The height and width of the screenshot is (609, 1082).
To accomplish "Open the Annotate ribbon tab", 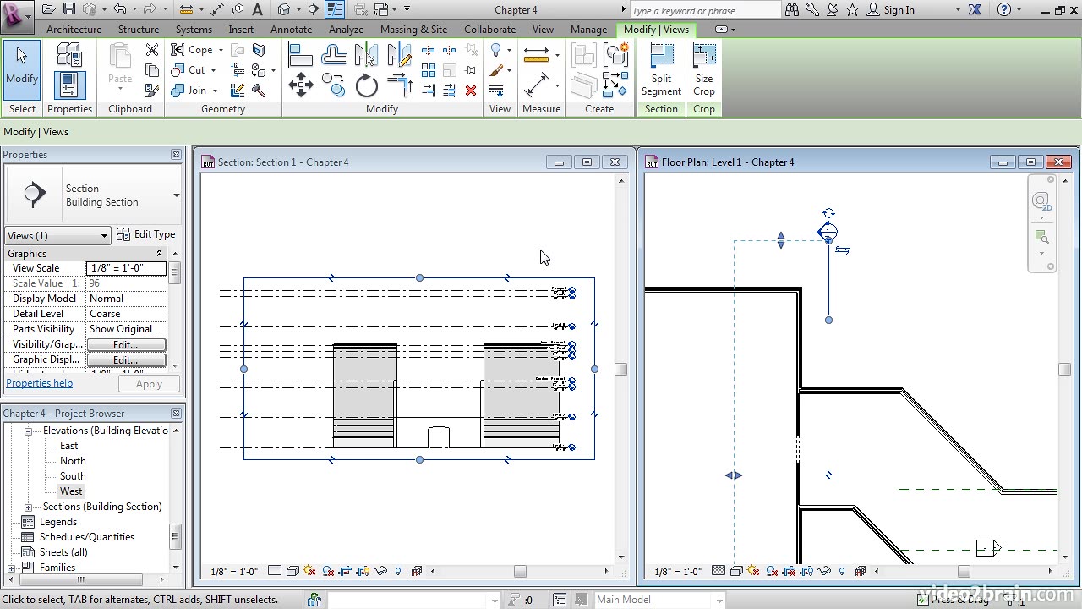I will (x=292, y=29).
